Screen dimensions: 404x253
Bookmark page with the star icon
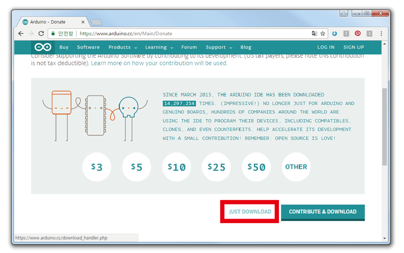point(323,33)
